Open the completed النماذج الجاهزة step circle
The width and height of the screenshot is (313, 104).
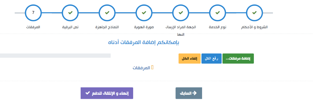click(107, 13)
